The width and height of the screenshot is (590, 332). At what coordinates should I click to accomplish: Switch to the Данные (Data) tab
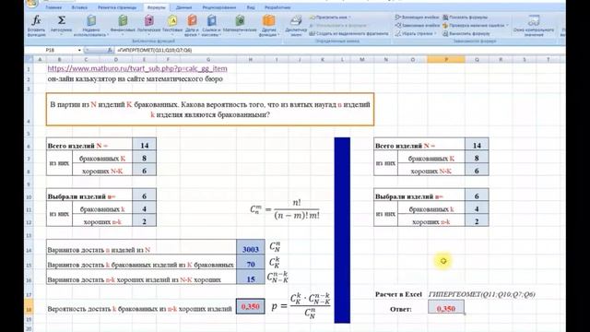point(184,7)
